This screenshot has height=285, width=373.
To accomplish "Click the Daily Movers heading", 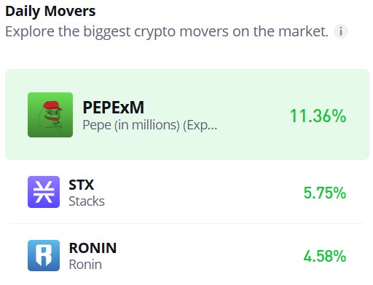I will (50, 12).
